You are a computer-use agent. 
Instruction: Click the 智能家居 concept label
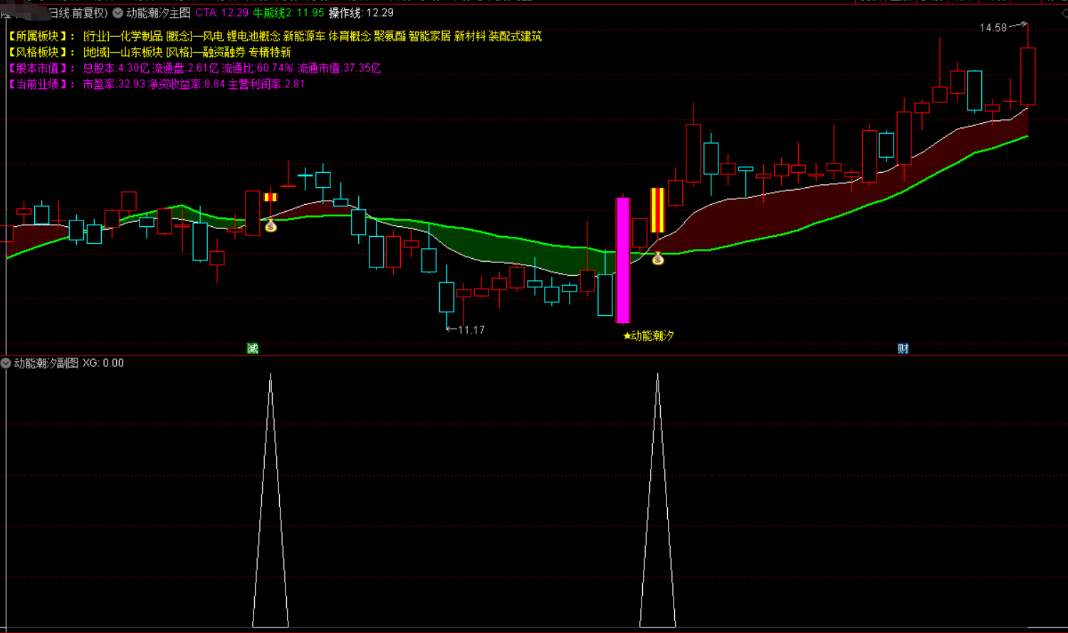pyautogui.click(x=430, y=36)
